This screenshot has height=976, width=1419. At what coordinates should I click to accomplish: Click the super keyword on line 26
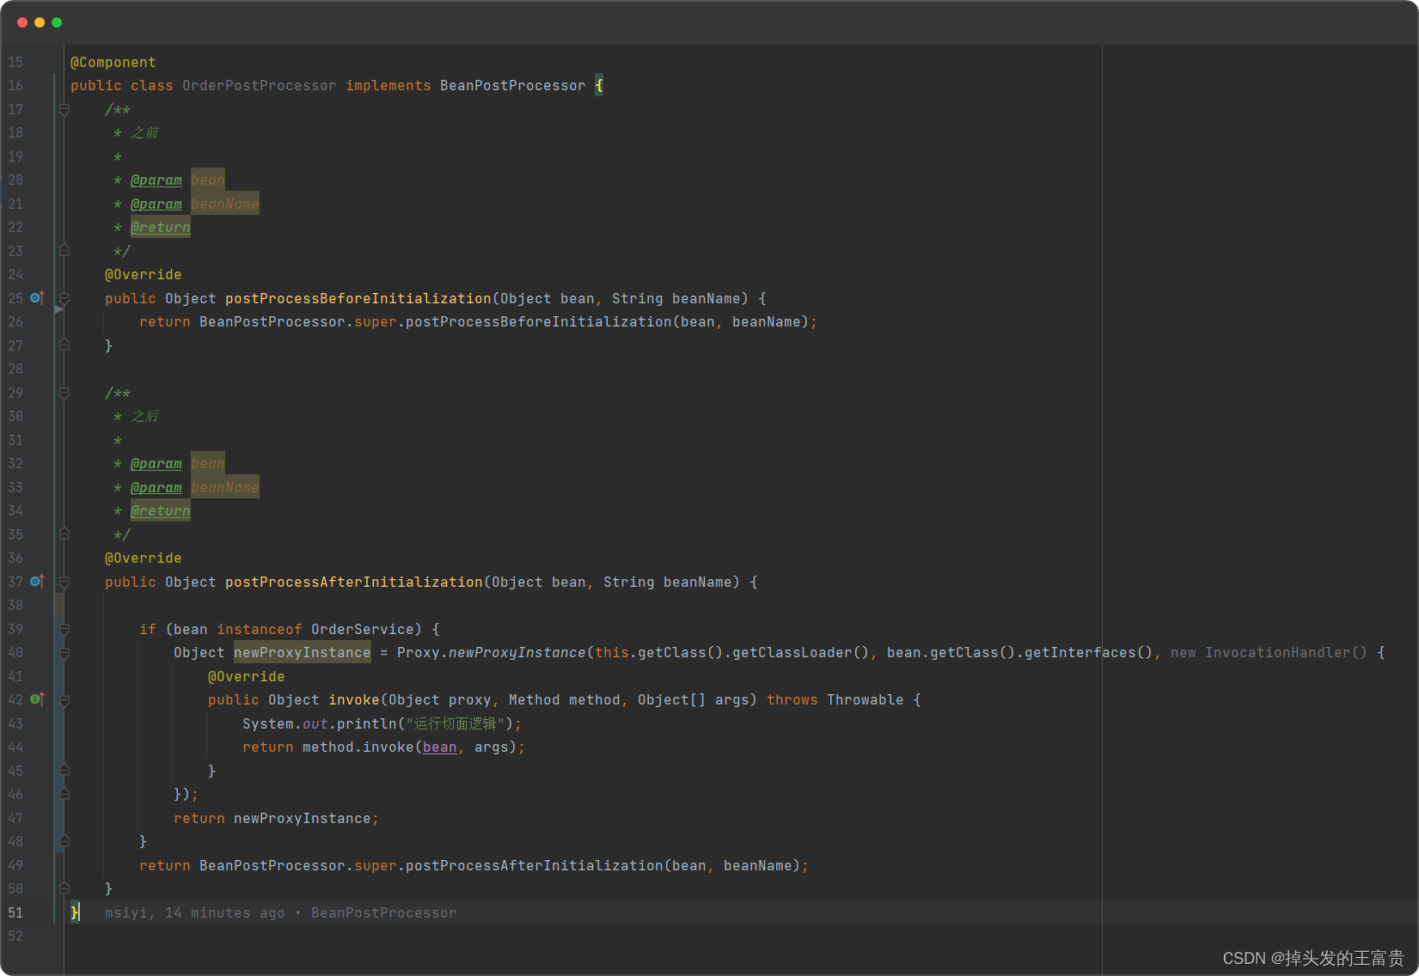click(376, 321)
